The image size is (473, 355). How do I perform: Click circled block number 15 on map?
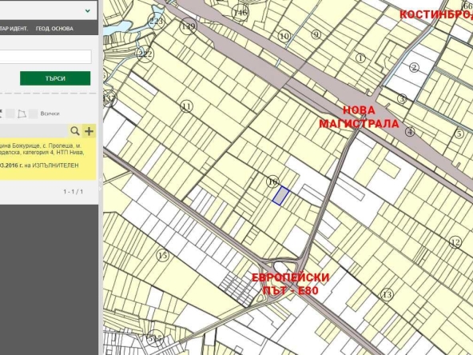click(162, 255)
